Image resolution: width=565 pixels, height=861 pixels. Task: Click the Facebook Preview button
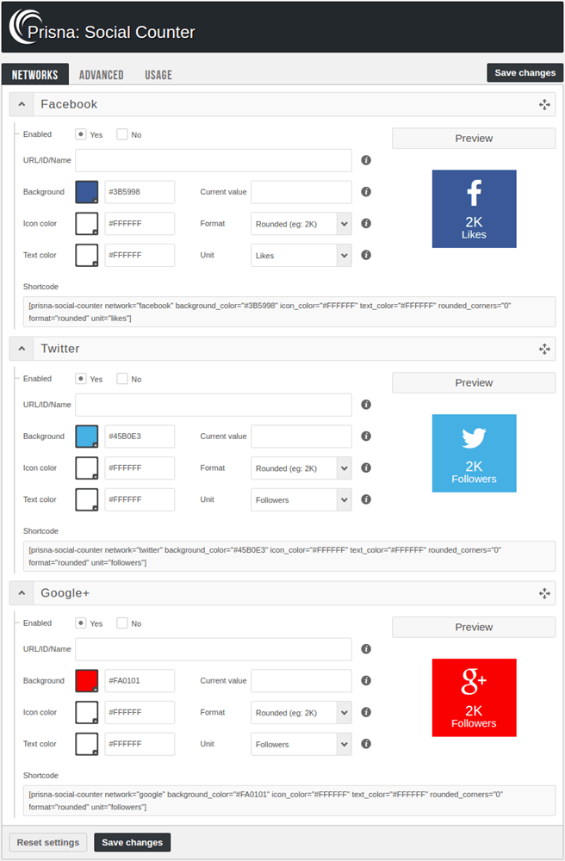[x=474, y=139]
